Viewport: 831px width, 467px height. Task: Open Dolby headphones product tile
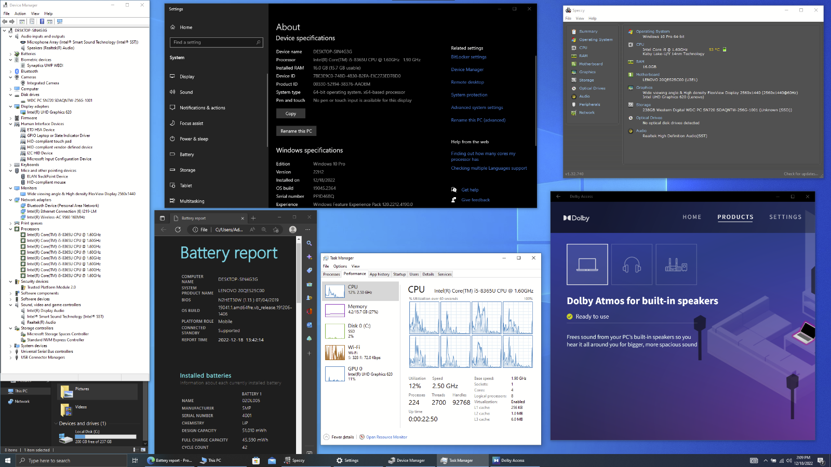click(x=632, y=265)
